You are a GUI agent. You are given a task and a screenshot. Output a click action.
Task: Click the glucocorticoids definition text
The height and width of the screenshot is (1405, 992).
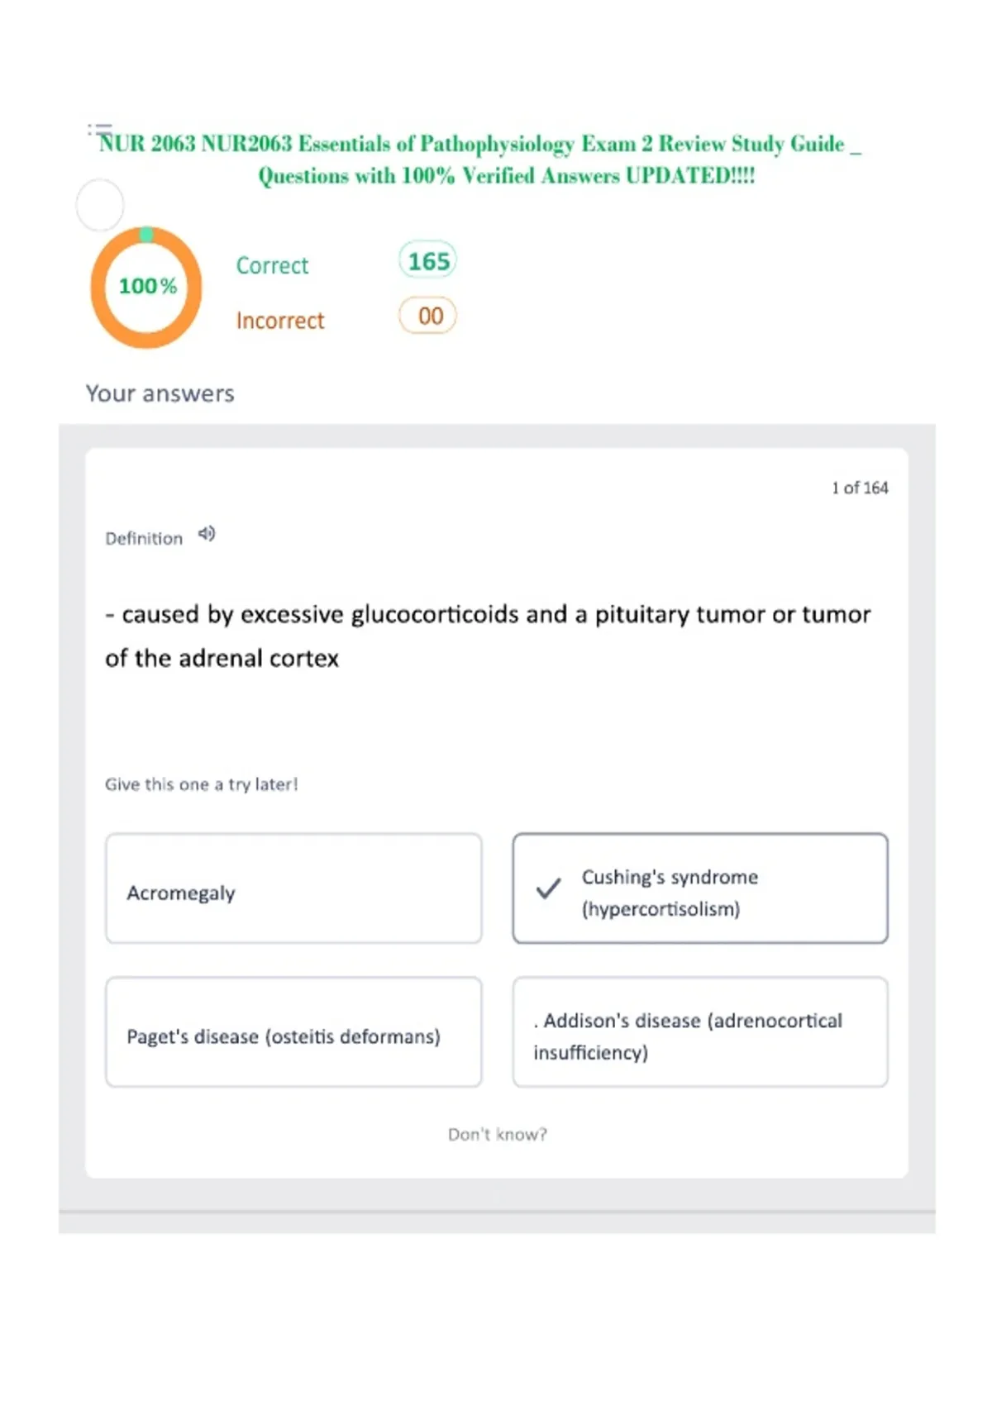point(488,636)
